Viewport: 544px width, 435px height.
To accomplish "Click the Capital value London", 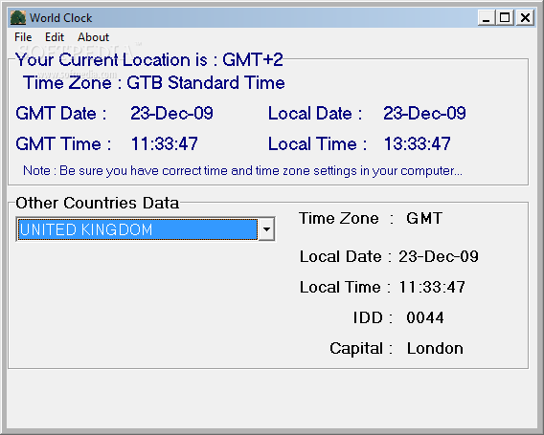I will pos(435,348).
